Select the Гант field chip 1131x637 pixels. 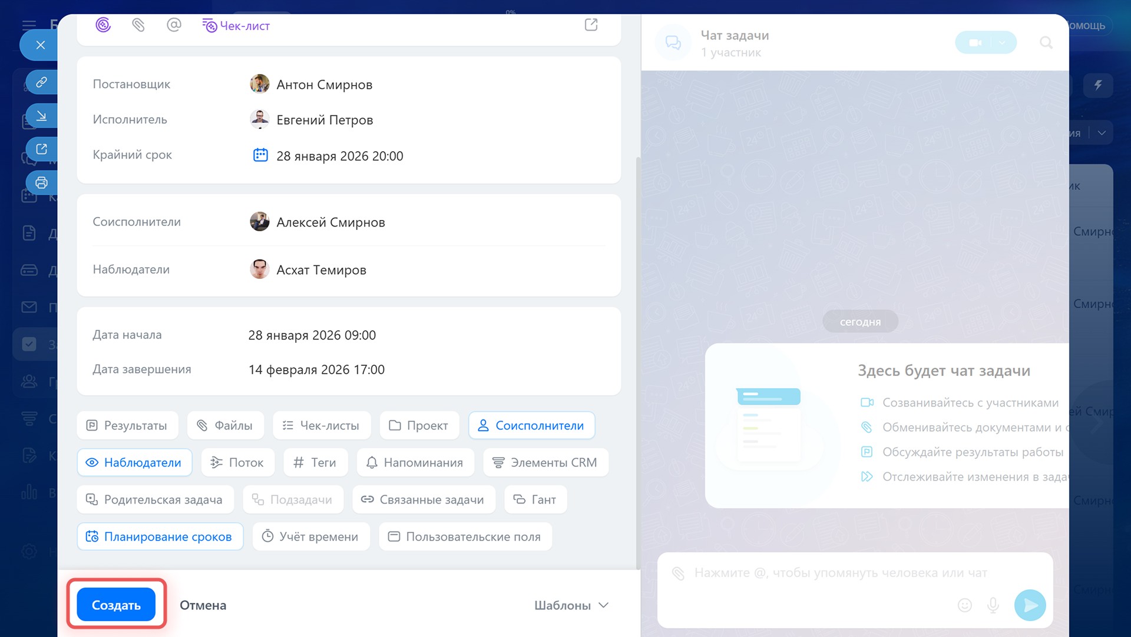(535, 499)
